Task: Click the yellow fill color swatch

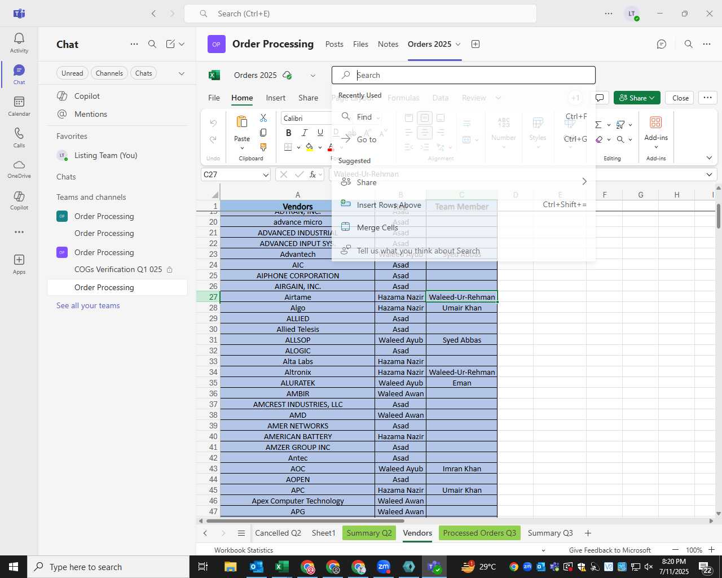Action: click(309, 147)
